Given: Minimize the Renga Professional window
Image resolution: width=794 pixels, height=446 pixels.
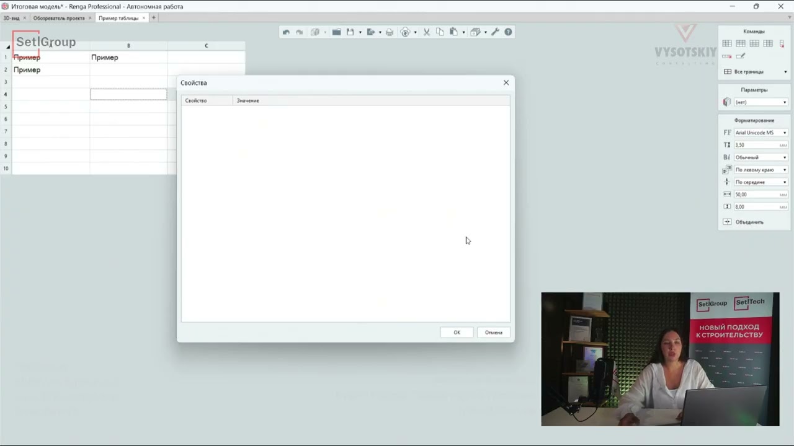Looking at the screenshot, I should pyautogui.click(x=733, y=6).
